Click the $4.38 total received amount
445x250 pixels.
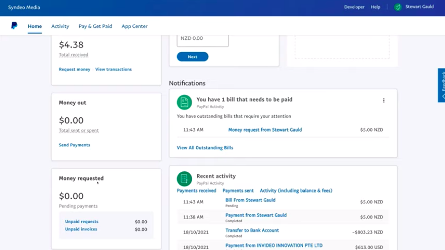pyautogui.click(x=71, y=44)
